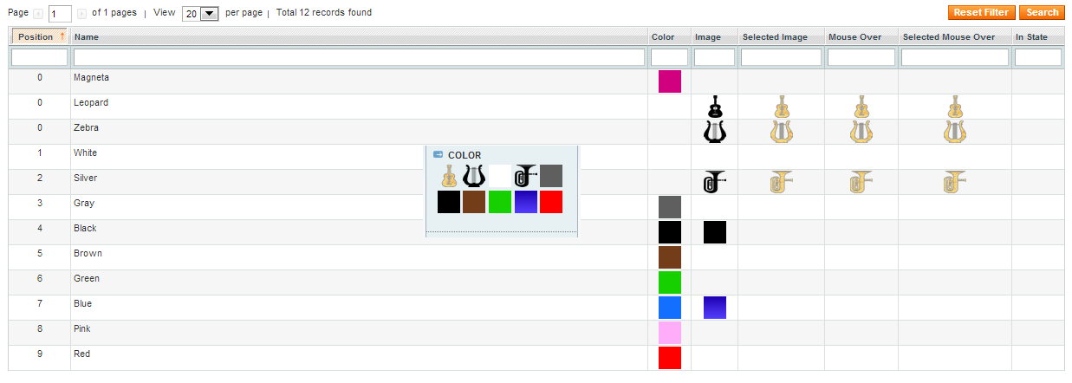
Task: Click Zebra's black lyre Image icon
Action: (x=714, y=132)
